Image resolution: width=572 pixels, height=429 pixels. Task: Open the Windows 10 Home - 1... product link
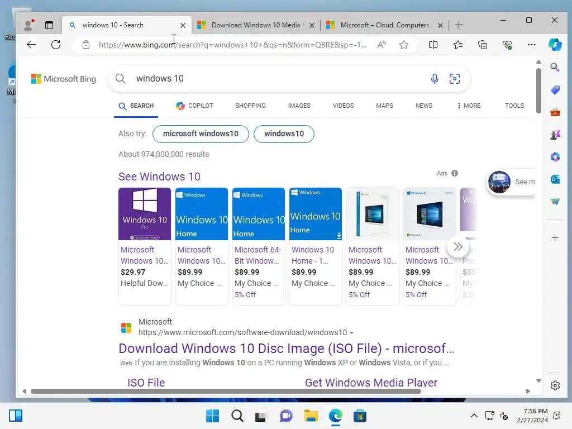point(313,255)
